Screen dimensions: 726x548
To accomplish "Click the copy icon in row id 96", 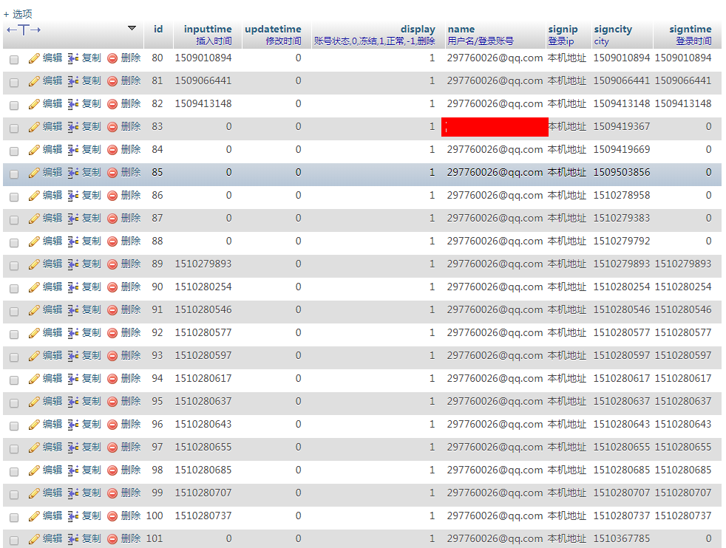I will [73, 425].
